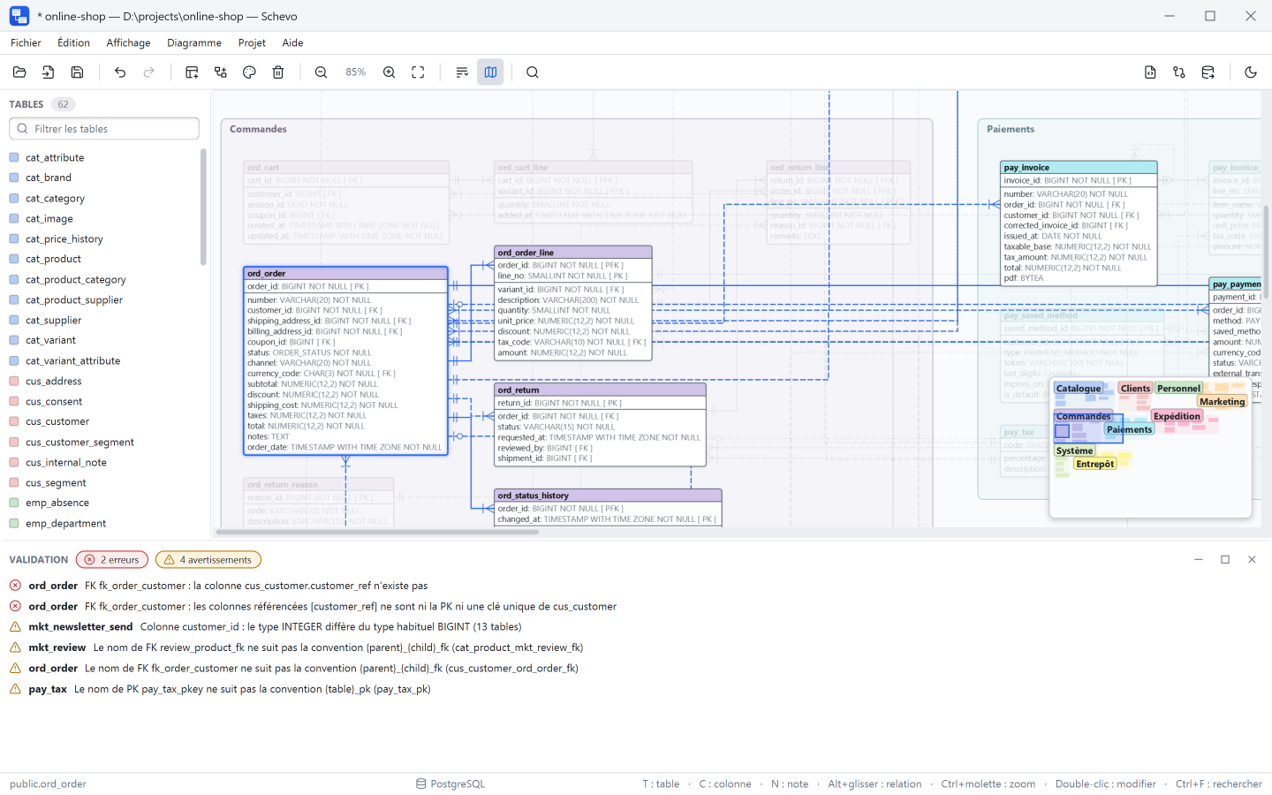Click the database export icon
Viewport: 1272px width, 795px height.
point(1208,72)
